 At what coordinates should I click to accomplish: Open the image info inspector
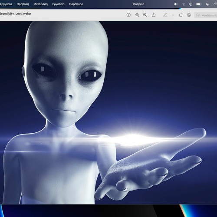coord(128,15)
